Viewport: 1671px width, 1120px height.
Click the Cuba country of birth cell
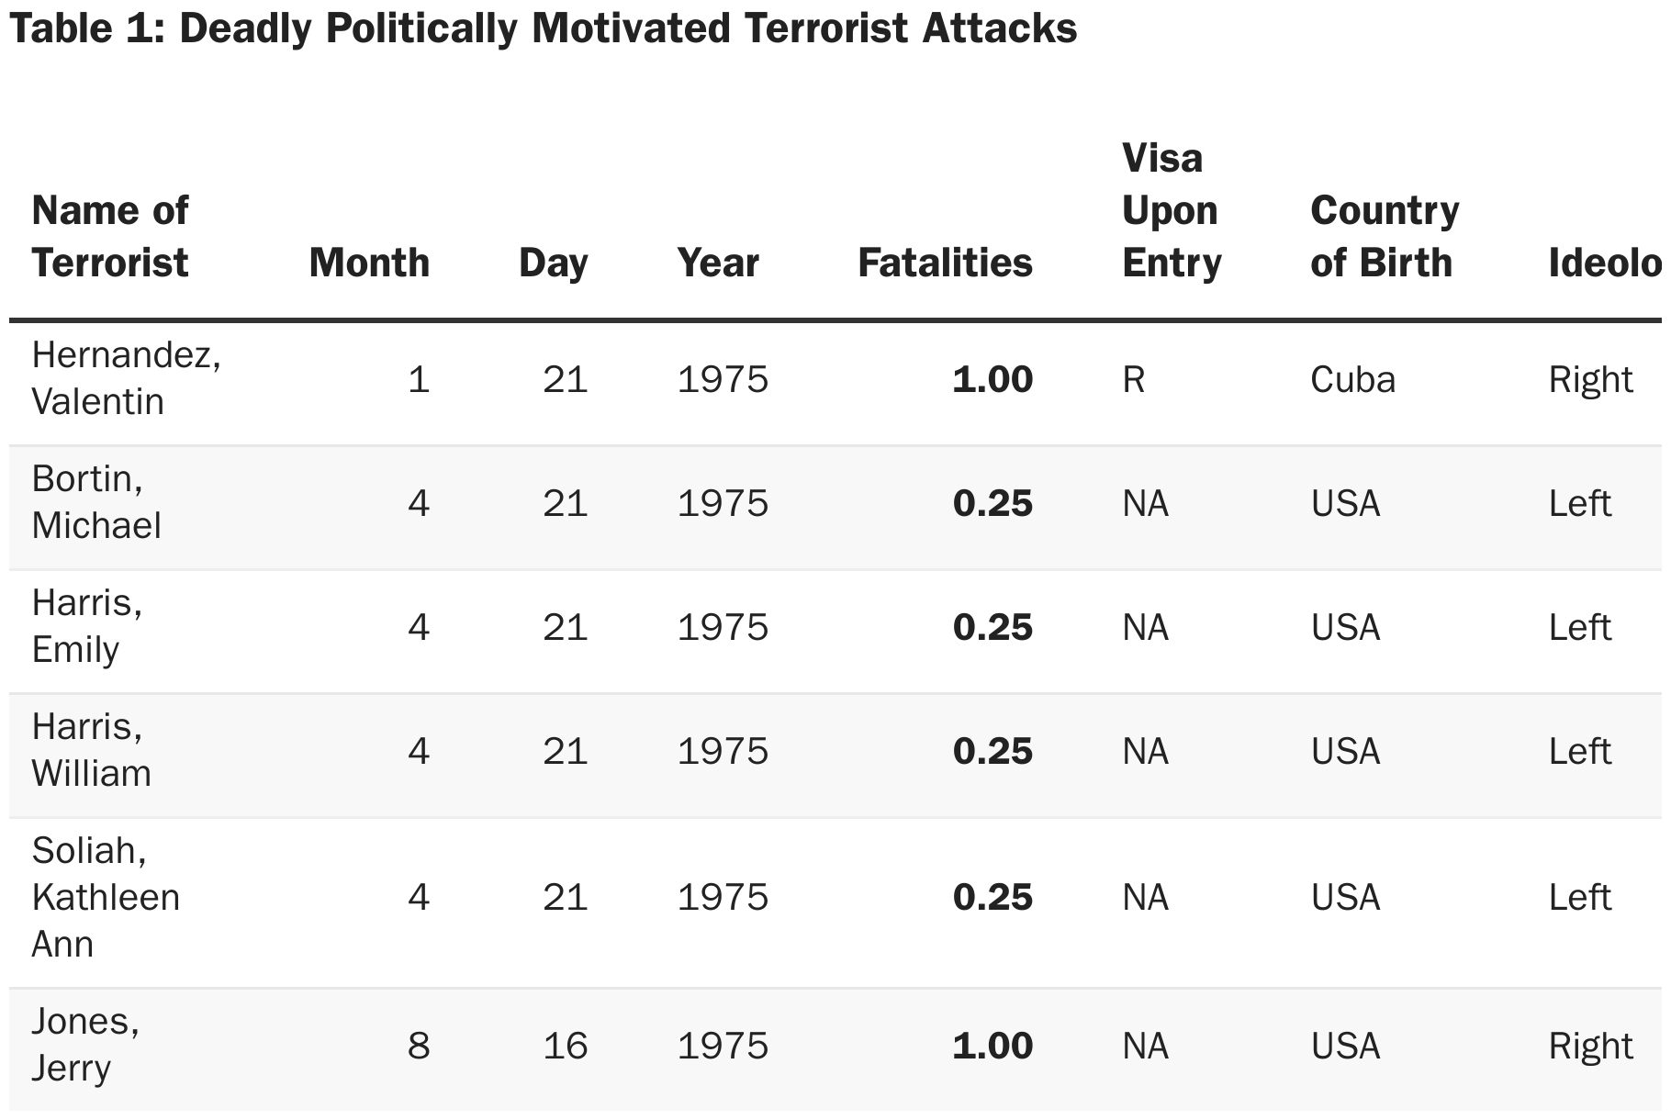tap(1352, 379)
